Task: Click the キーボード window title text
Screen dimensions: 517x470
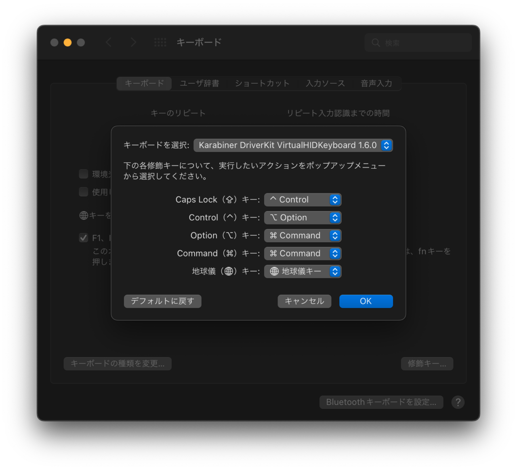Action: tap(199, 42)
